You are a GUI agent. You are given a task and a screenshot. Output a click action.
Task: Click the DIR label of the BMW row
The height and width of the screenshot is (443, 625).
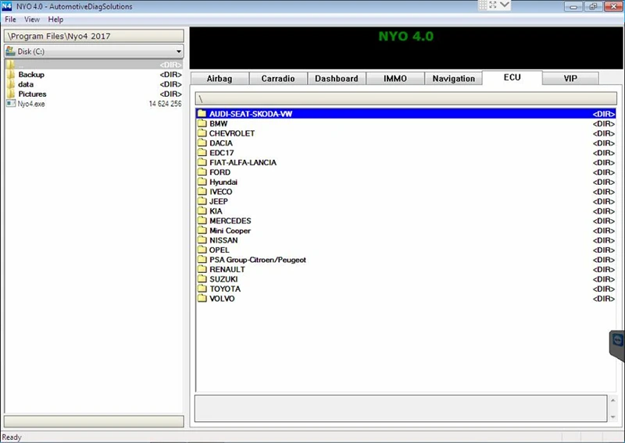(x=604, y=124)
